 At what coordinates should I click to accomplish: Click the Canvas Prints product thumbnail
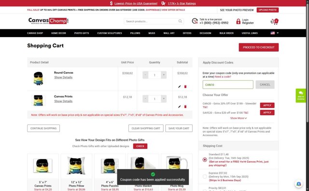click(38, 100)
